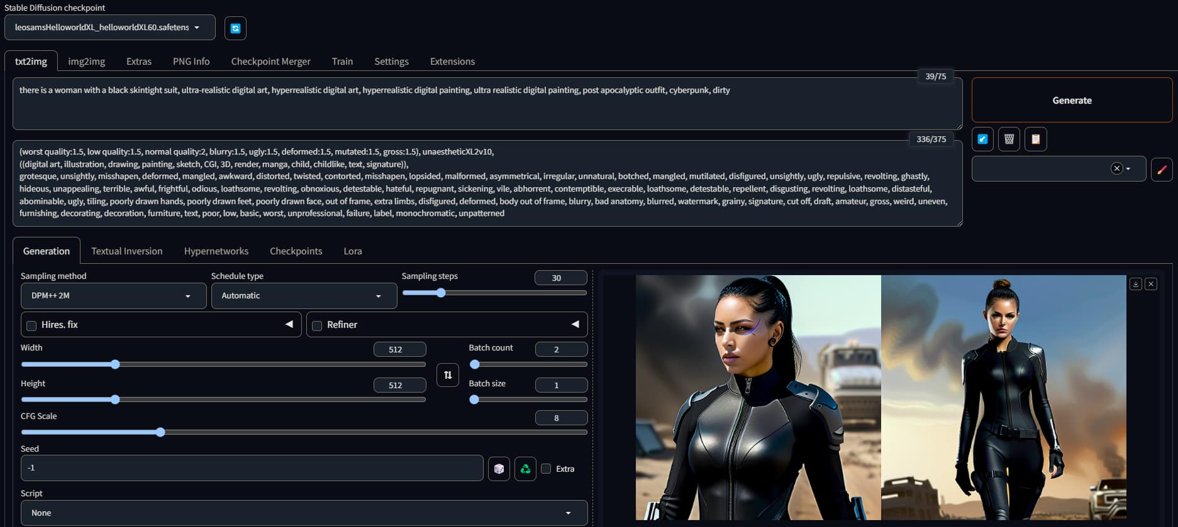1178x527 pixels.
Task: Open the Schedule type dropdown
Action: tap(304, 296)
